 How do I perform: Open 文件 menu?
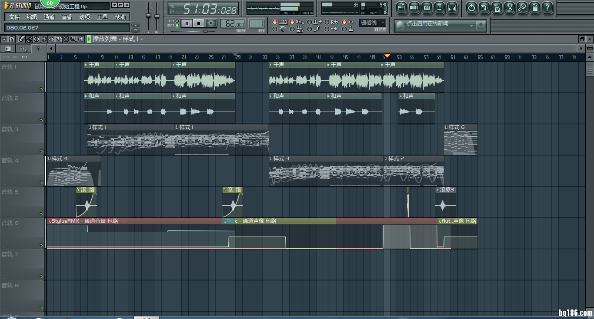[x=14, y=17]
